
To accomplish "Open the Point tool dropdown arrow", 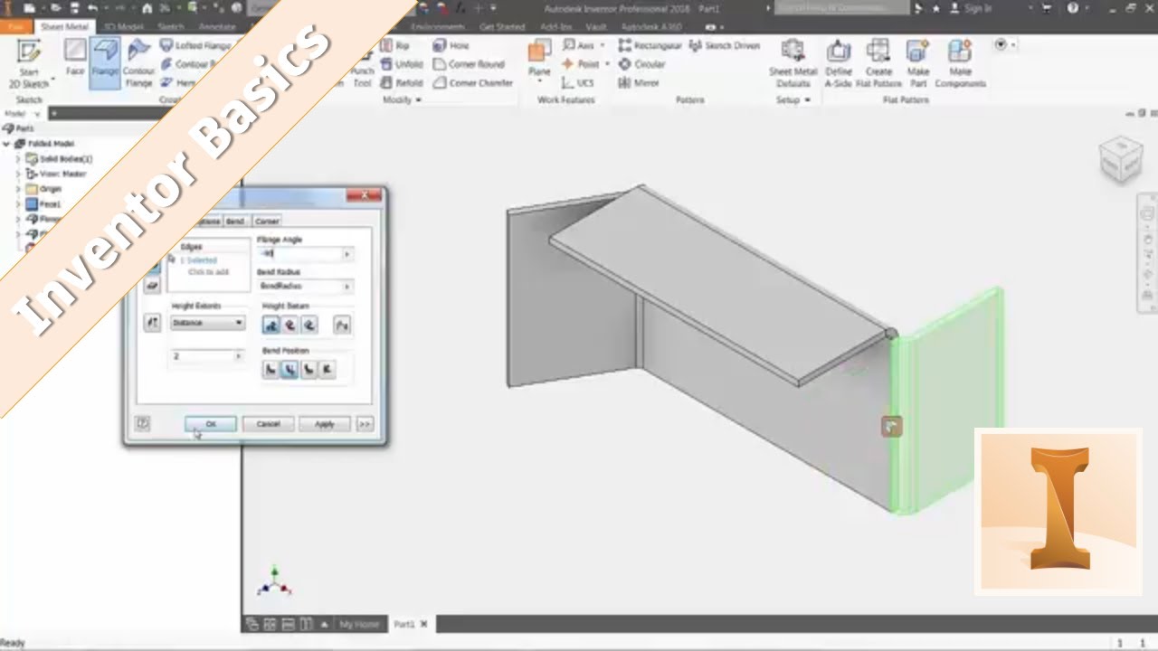I will [607, 64].
